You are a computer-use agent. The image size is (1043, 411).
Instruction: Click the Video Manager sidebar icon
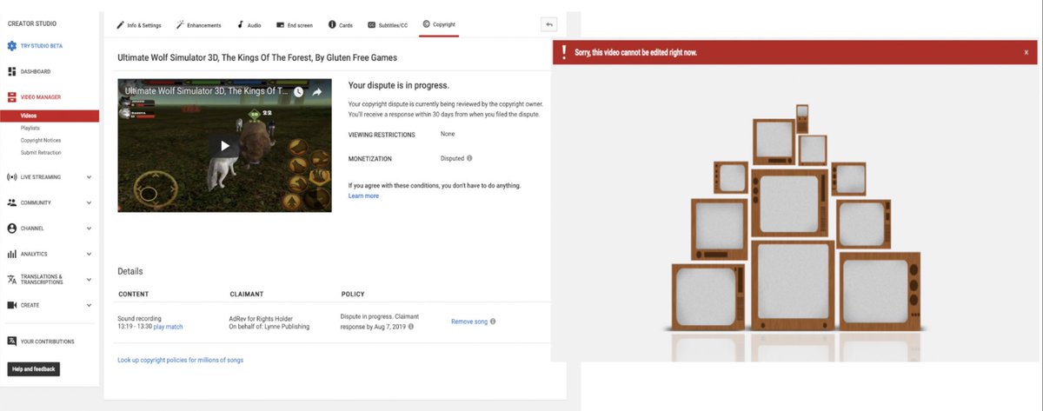click(x=12, y=97)
